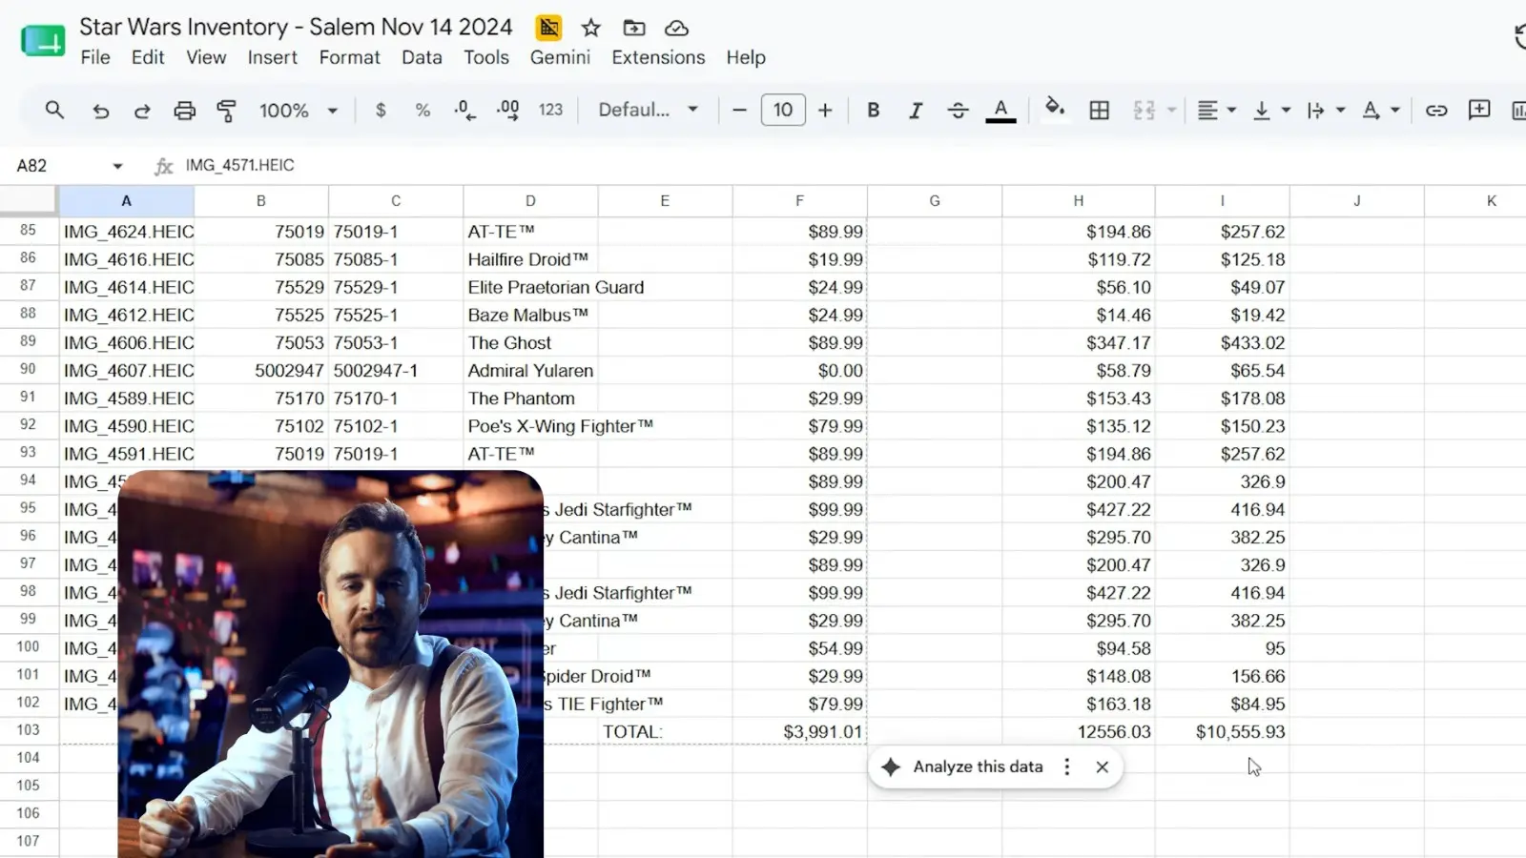
Task: Select cell IMG_4606.HEIC
Action: [126, 342]
